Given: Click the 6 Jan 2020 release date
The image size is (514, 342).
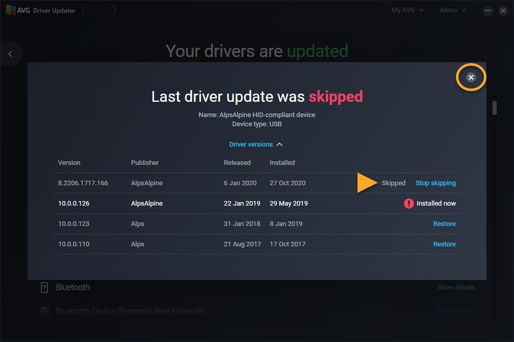Looking at the screenshot, I should click(x=240, y=183).
